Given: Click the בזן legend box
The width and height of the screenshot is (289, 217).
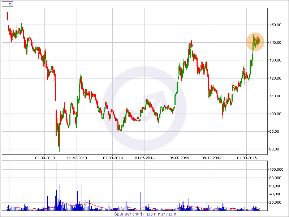Looking at the screenshot, I should (7, 4).
